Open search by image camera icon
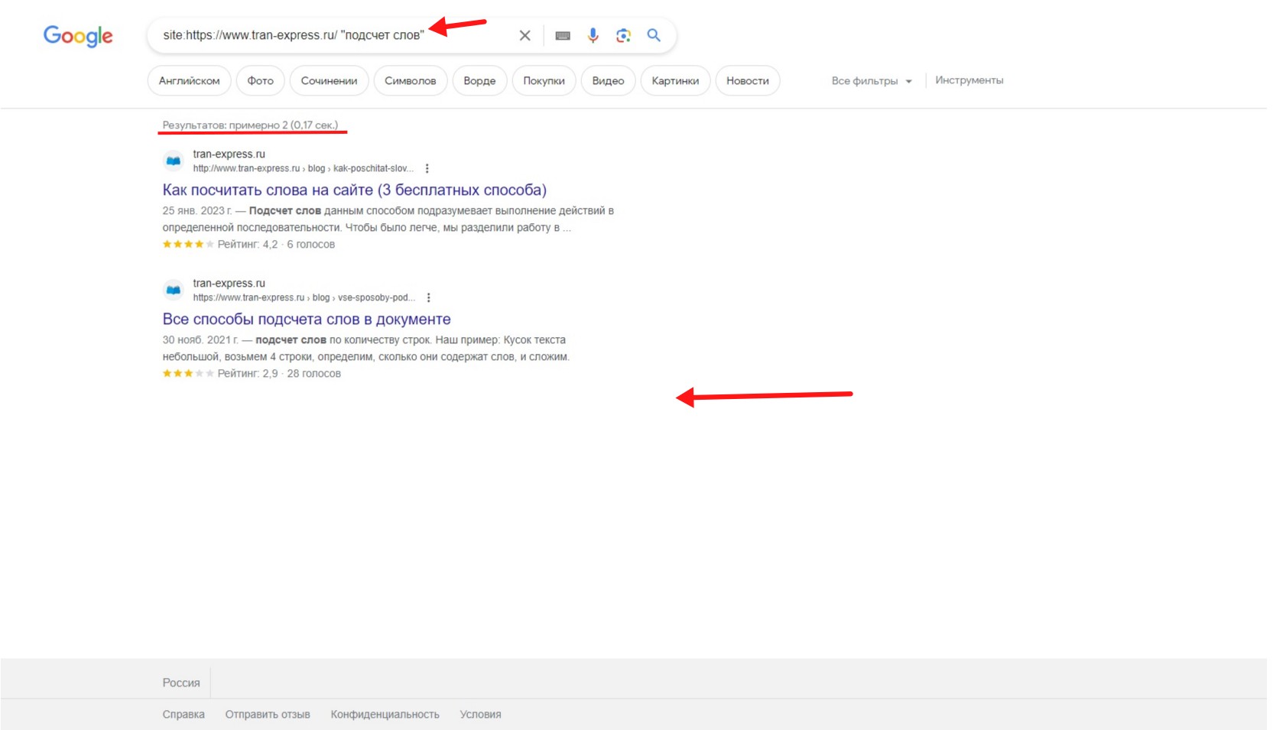This screenshot has width=1273, height=730. [x=623, y=35]
